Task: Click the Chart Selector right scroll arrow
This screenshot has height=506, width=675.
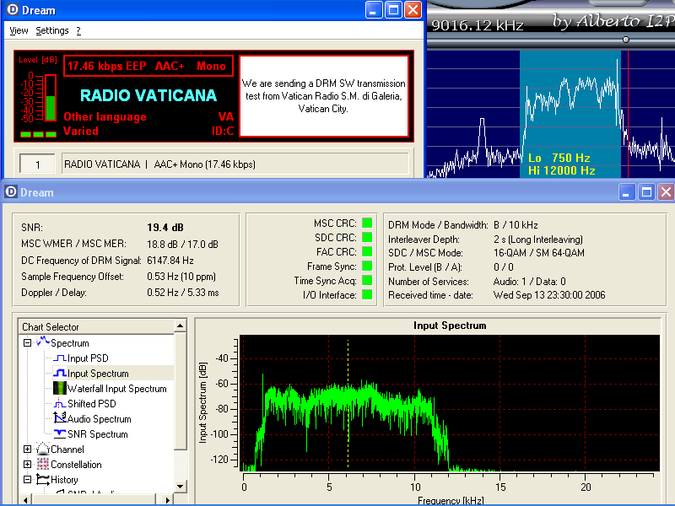Action: pyautogui.click(x=167, y=499)
